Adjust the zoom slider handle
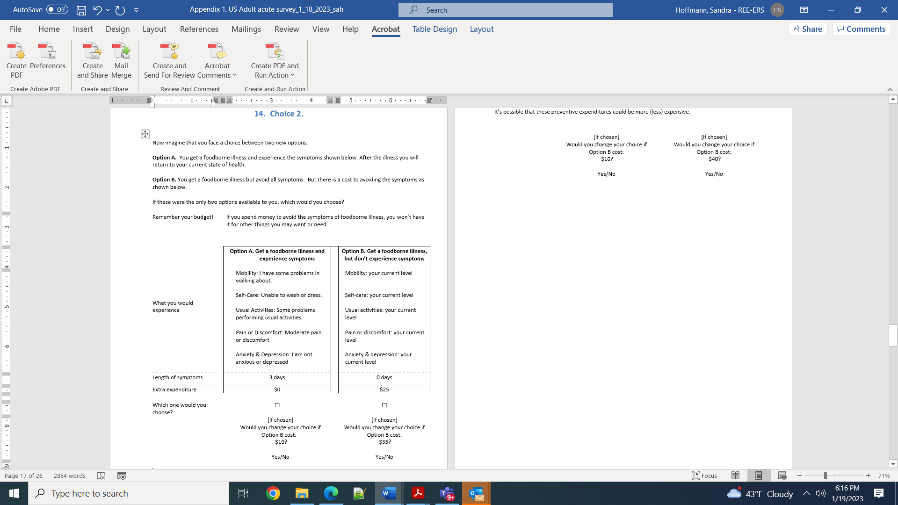898x505 pixels. coord(826,476)
